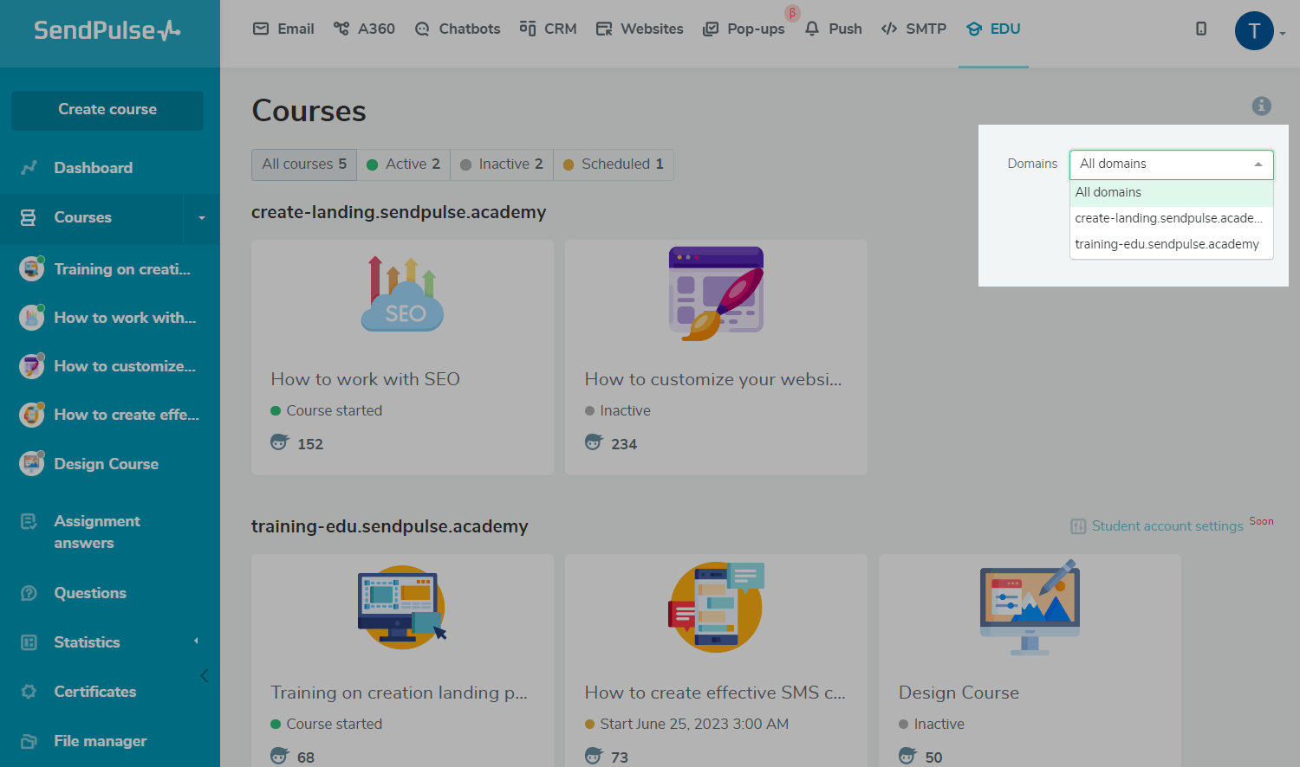Click the Assignment answers icon
This screenshot has height=767, width=1300.
[29, 521]
